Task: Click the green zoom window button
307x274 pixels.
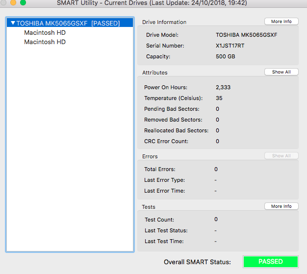Action: coord(23,2)
